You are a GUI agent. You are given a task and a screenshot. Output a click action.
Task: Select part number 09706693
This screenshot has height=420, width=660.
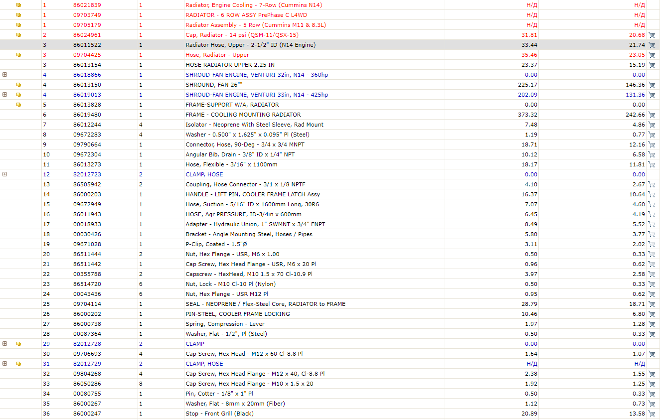tap(87, 354)
